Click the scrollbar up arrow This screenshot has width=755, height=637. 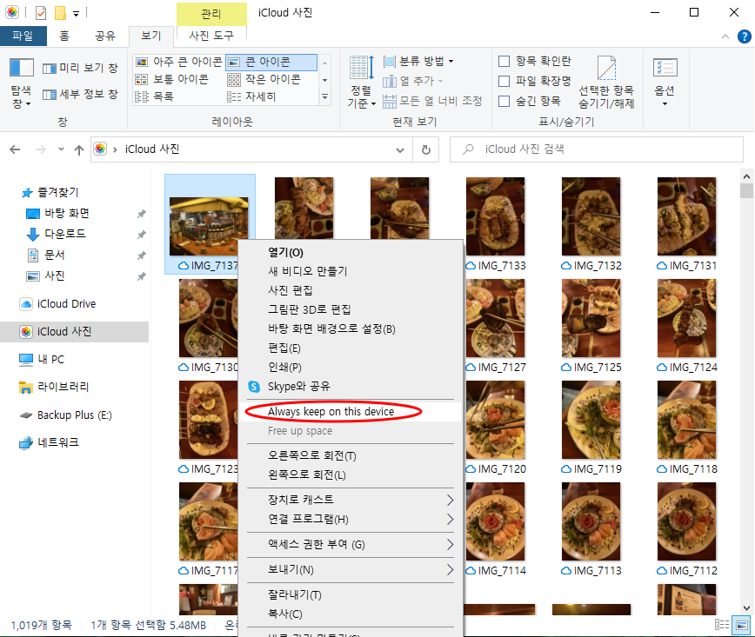(747, 176)
